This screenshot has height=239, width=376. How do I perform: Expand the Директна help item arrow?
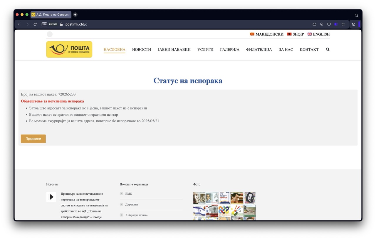click(121, 204)
